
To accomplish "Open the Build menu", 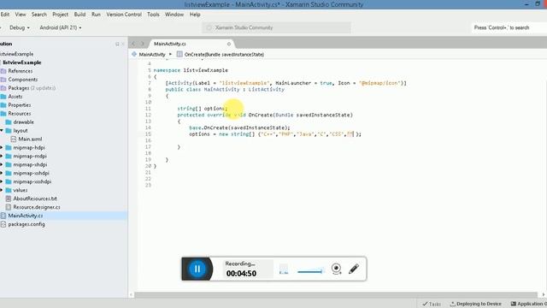I will pyautogui.click(x=79, y=15).
